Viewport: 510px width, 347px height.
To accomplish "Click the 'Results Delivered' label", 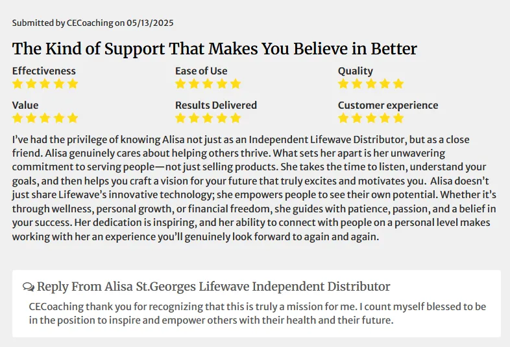I will (216, 105).
